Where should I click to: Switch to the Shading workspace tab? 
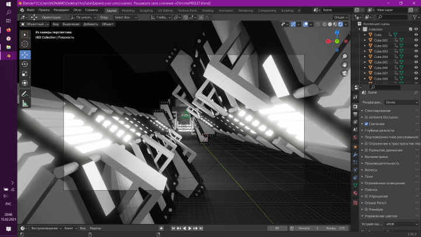[x=208, y=11]
